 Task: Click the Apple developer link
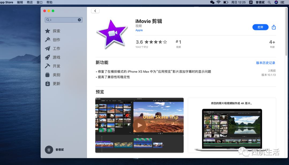coord(139,30)
